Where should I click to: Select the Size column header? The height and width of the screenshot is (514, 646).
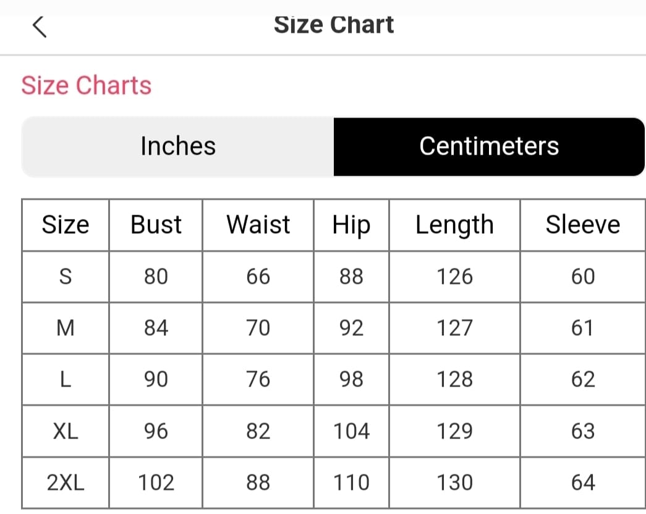click(66, 225)
